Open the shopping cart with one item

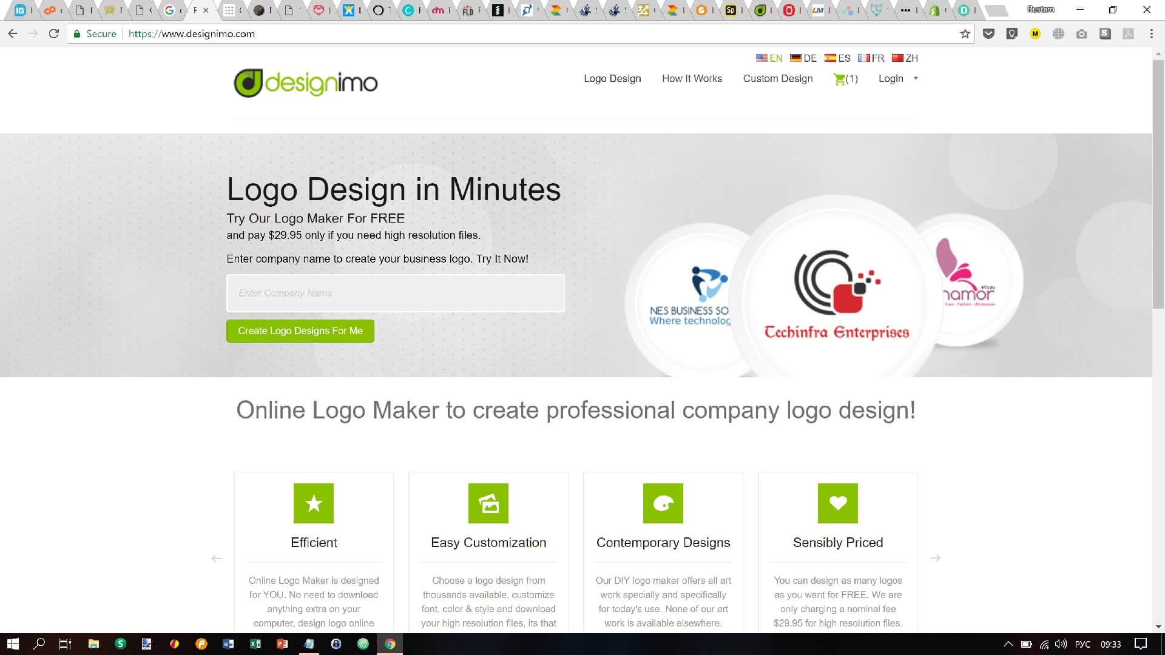click(846, 79)
